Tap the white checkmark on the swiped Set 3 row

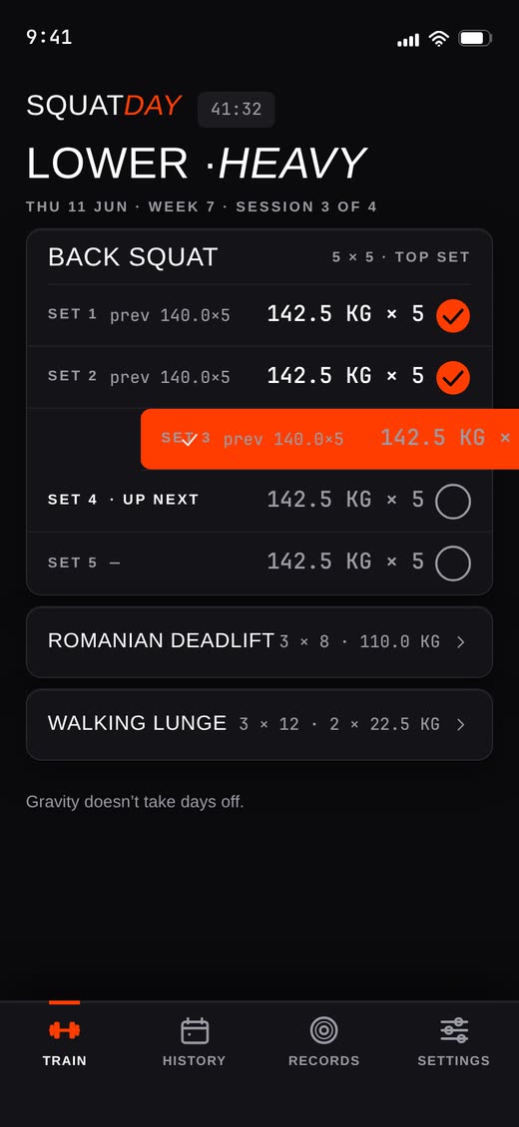188,440
